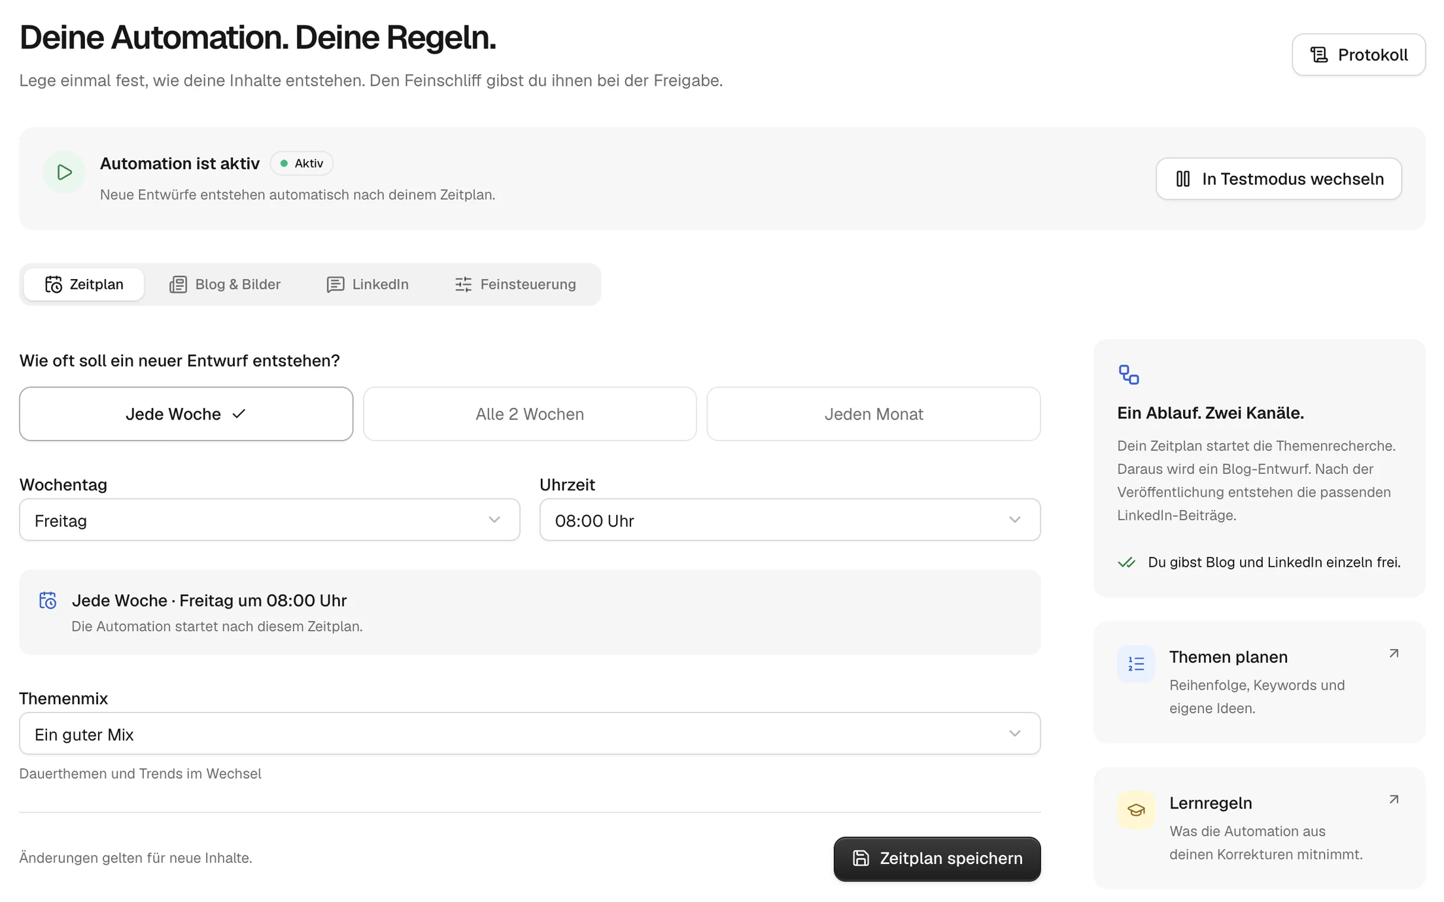Click the hint Dauerthemen und Trends im Wechsel
The image size is (1444, 902).
click(140, 774)
